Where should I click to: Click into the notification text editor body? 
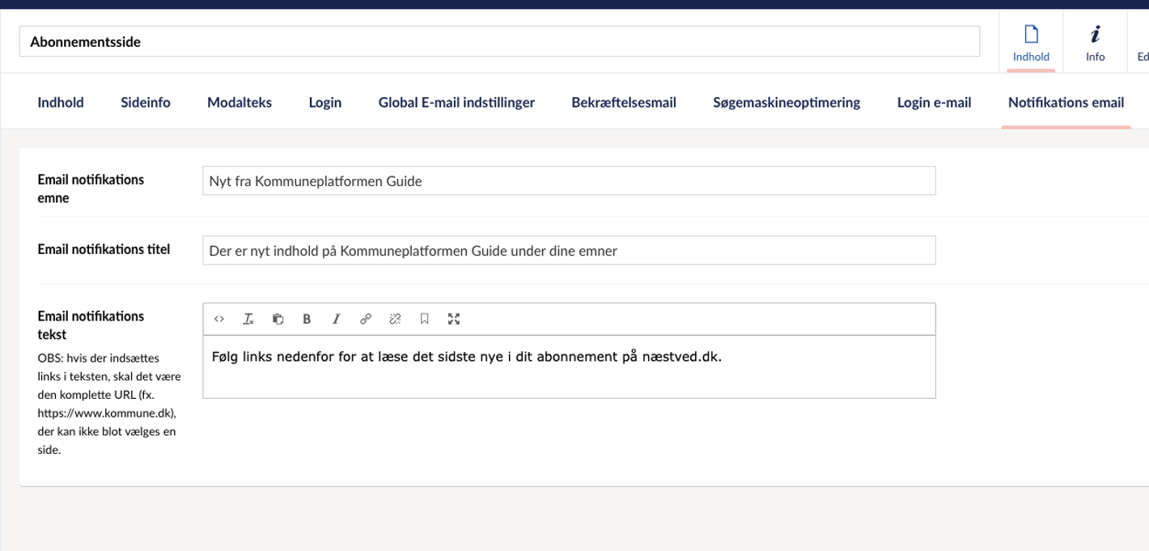[x=569, y=367]
